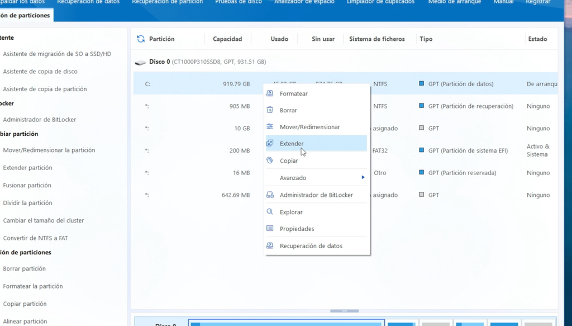Click Cambiar el tamaño del cluster
This screenshot has width=572, height=326.
point(44,220)
